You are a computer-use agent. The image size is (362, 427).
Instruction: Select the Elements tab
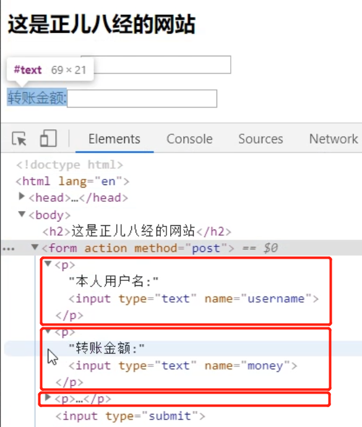(x=114, y=139)
